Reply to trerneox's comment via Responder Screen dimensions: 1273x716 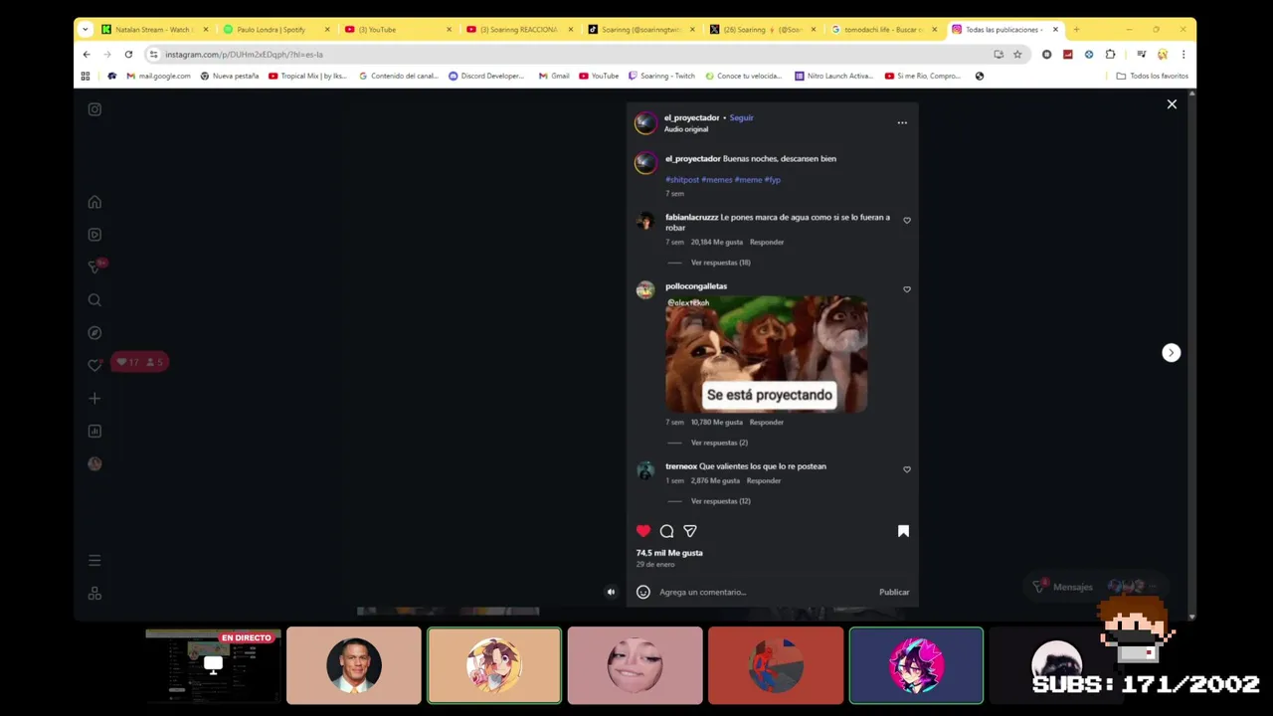click(764, 480)
